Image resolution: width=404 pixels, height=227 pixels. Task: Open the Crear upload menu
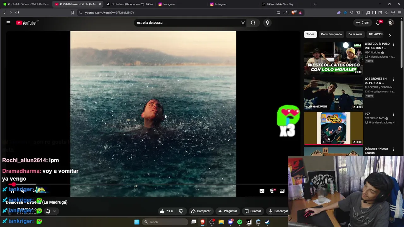pos(362,23)
